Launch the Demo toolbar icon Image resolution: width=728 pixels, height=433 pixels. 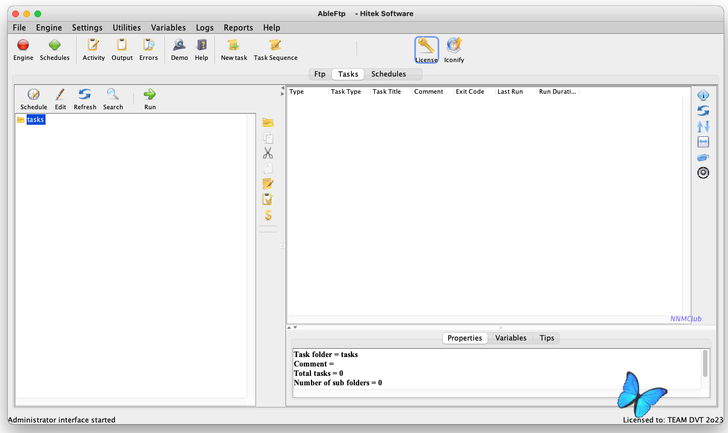[x=179, y=45]
